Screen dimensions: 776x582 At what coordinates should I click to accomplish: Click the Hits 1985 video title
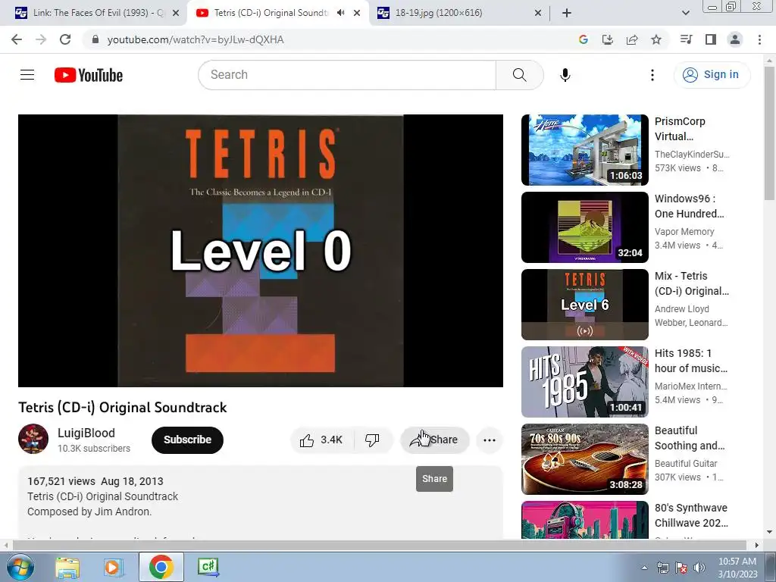691,360
